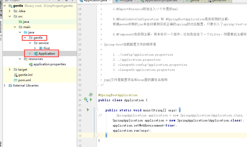This screenshot has width=247, height=147.
Task: Click the 'classpath:application.properties' comment on line 30
Action: tap(147, 70)
